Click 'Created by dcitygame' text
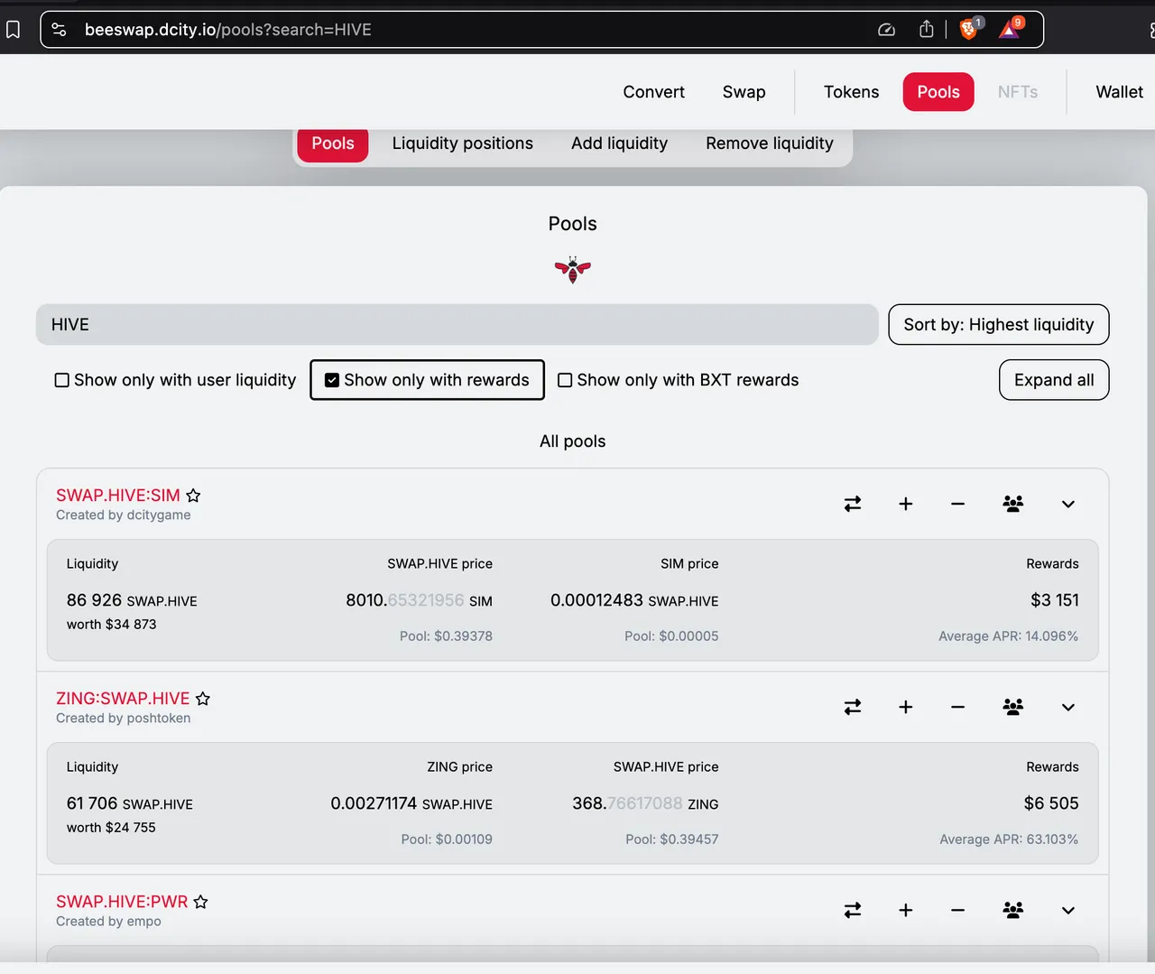The width and height of the screenshot is (1155, 974). click(x=124, y=515)
